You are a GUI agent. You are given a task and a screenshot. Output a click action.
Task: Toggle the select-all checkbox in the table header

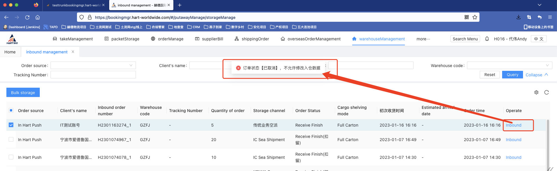coord(11,110)
